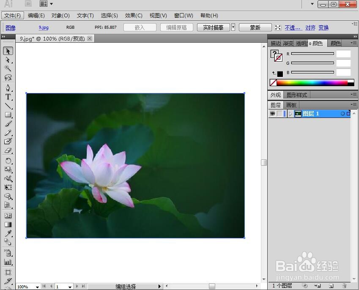Viewport: 359px width, 290px height.
Task: Switch to the 画板 tab
Action: 291,105
